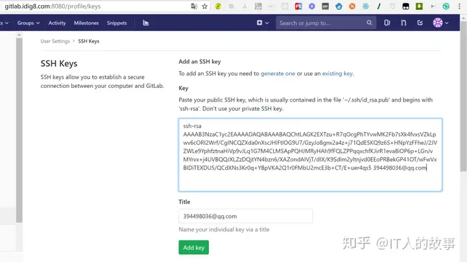
Task: Open the Chrome three-dot menu
Action: [x=459, y=6]
